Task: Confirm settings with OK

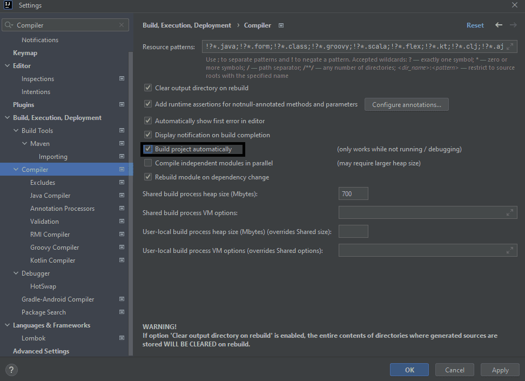Action: tap(409, 370)
